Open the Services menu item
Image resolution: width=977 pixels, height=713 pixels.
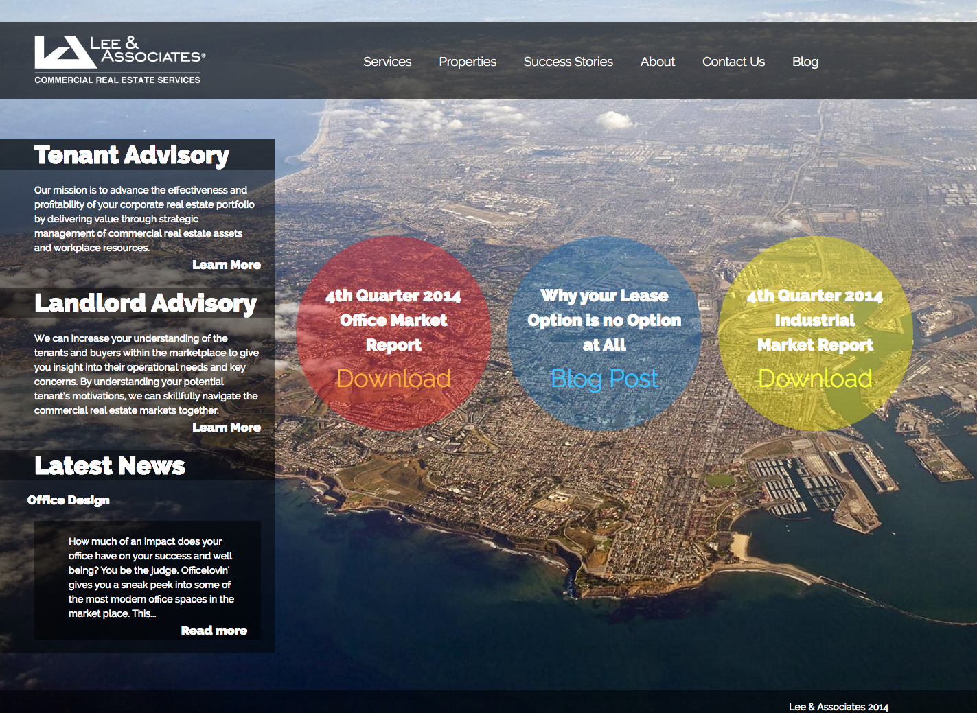click(387, 62)
